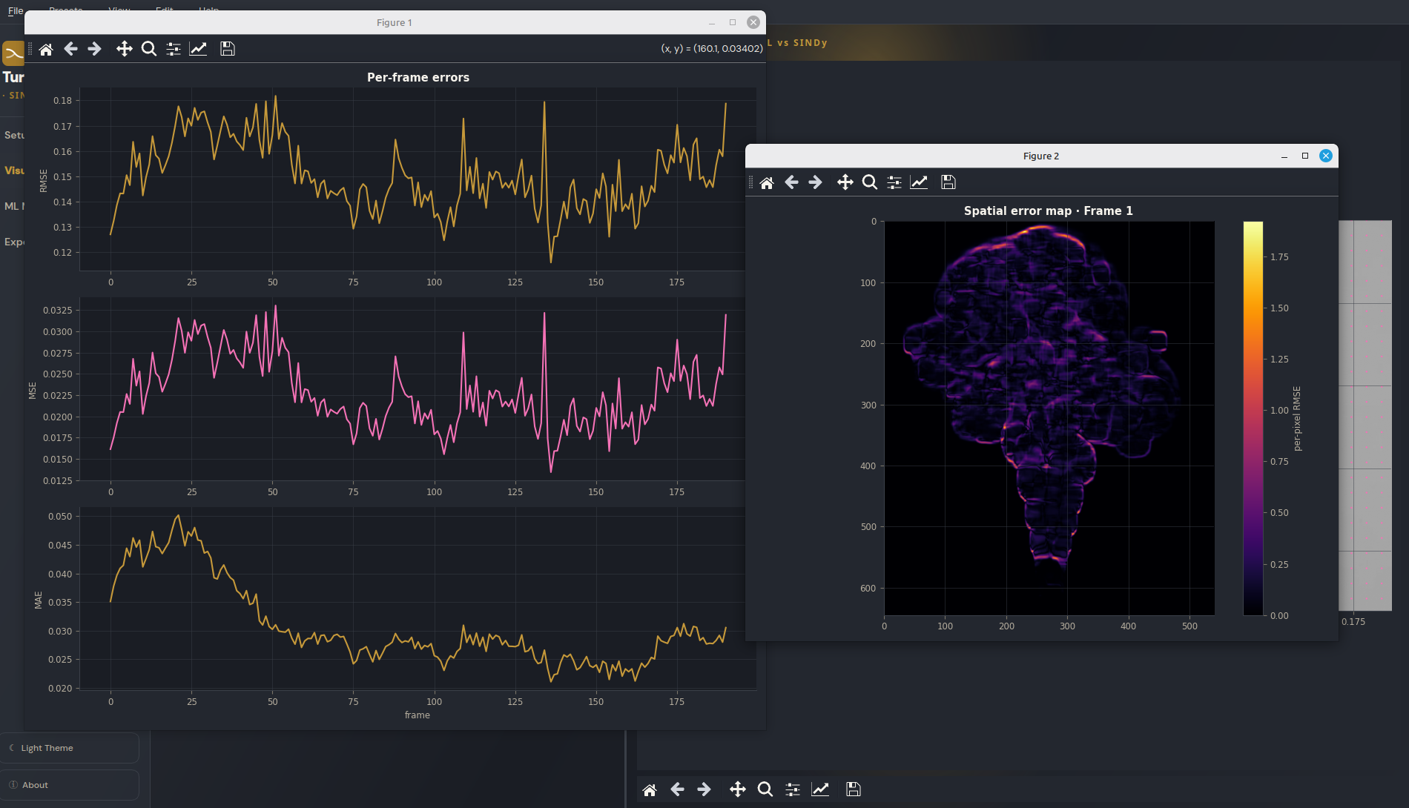Save plot from main window bottom toolbar
Image resolution: width=1409 pixels, height=808 pixels.
click(x=854, y=789)
